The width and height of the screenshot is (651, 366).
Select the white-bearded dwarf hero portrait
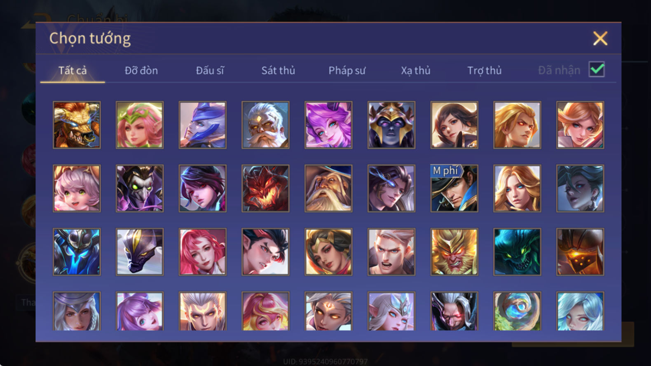click(265, 125)
